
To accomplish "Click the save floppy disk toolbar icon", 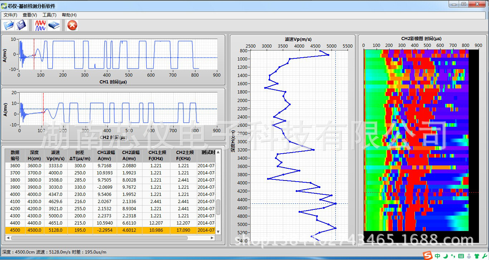I will click(x=21, y=25).
